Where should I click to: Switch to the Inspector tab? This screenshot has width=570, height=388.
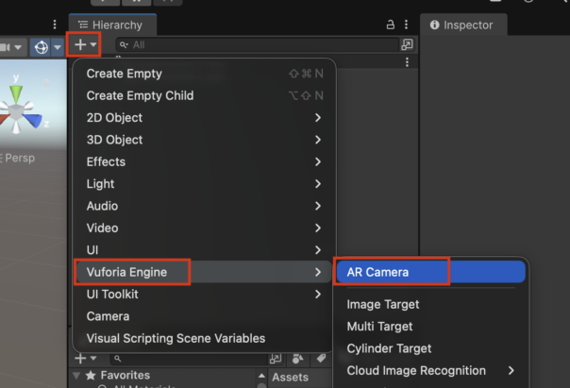click(x=463, y=25)
